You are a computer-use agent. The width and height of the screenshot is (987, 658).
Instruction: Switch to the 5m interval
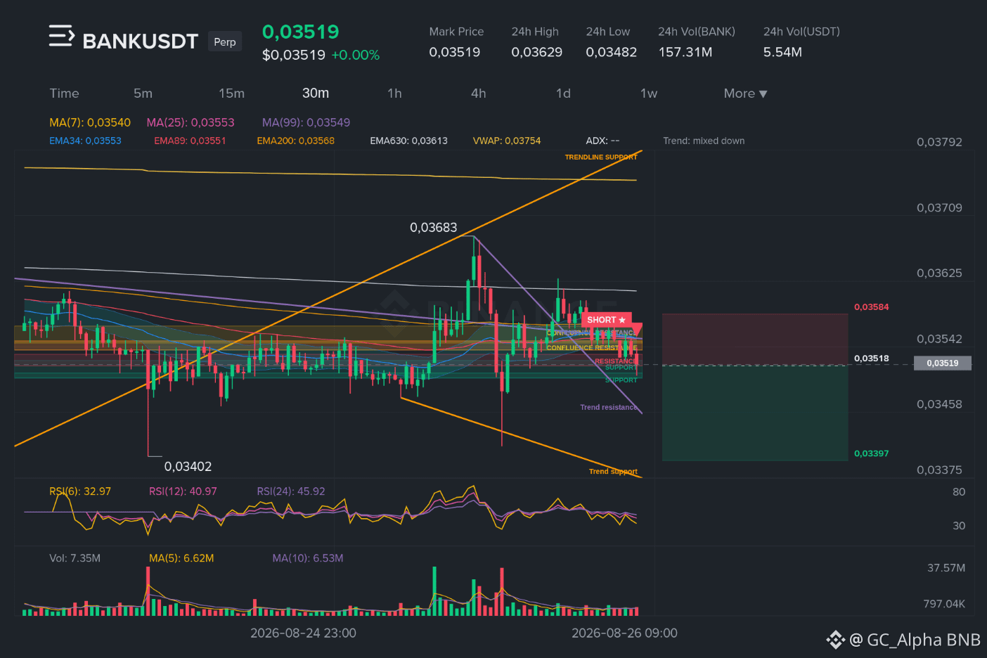tap(143, 93)
